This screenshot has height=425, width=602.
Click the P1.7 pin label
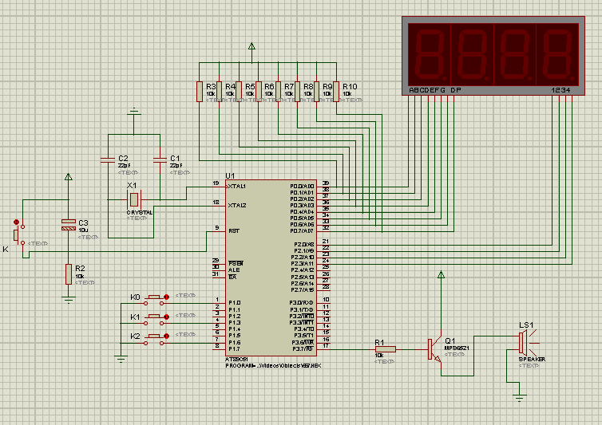point(235,349)
